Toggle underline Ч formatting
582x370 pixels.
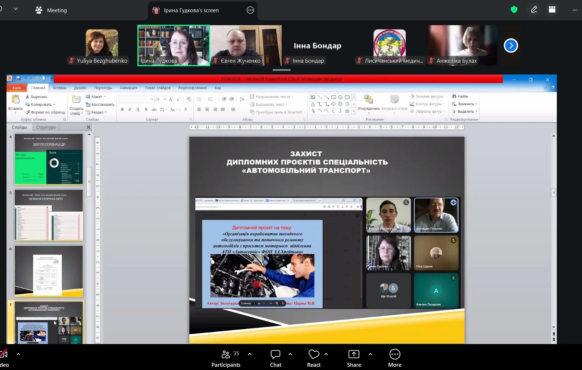[138, 109]
